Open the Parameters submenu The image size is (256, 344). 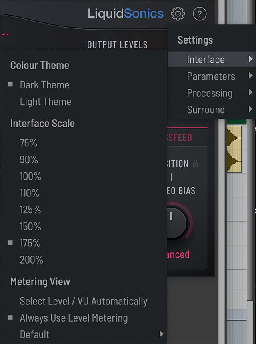tap(211, 76)
